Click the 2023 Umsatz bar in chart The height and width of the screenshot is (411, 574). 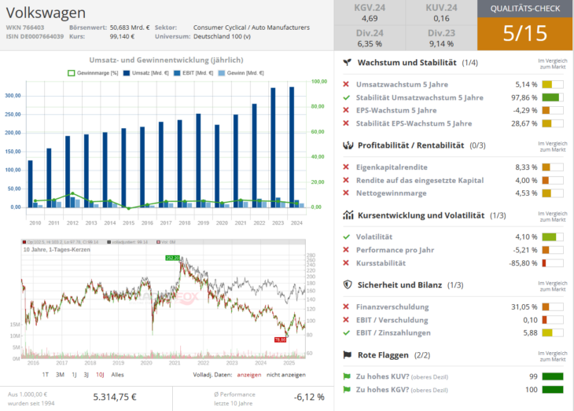273,148
